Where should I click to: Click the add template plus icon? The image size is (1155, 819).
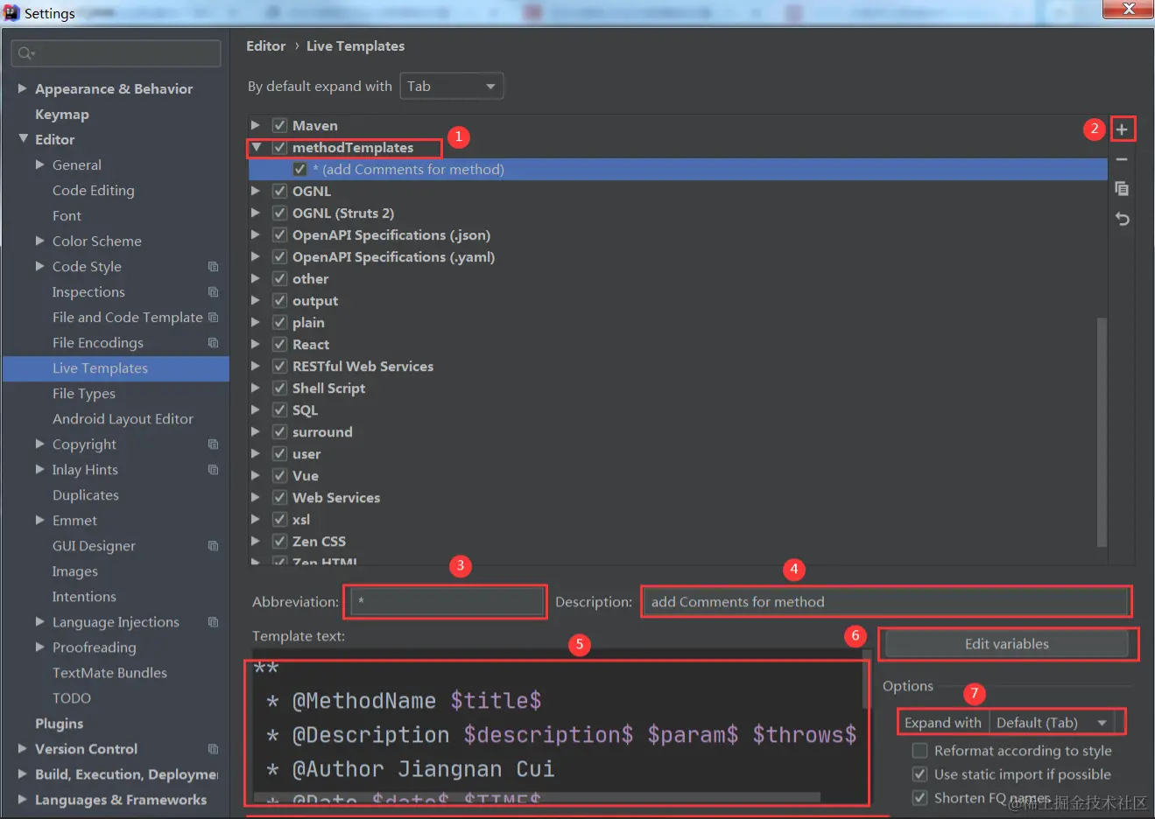pyautogui.click(x=1122, y=129)
